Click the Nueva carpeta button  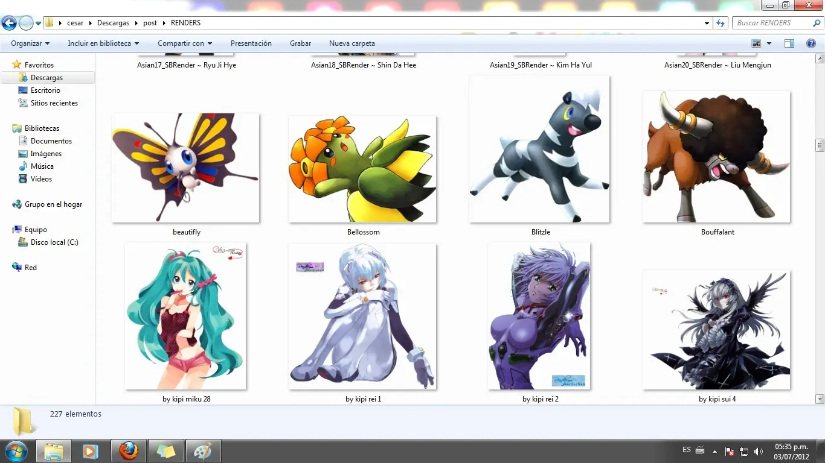point(352,43)
